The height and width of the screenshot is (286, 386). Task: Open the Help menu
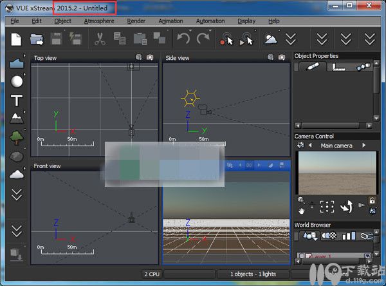pyautogui.click(x=274, y=21)
